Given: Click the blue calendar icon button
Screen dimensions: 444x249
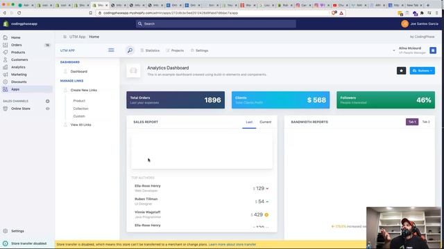Looking at the screenshot, I should coord(433,50).
